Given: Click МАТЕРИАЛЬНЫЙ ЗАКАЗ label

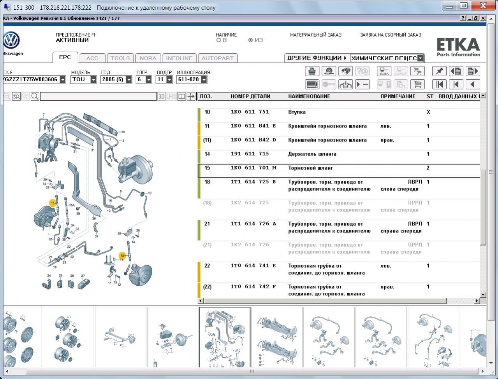Looking at the screenshot, I should pos(316,35).
